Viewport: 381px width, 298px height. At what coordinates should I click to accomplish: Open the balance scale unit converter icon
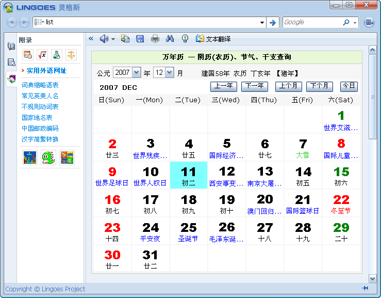click(71, 55)
